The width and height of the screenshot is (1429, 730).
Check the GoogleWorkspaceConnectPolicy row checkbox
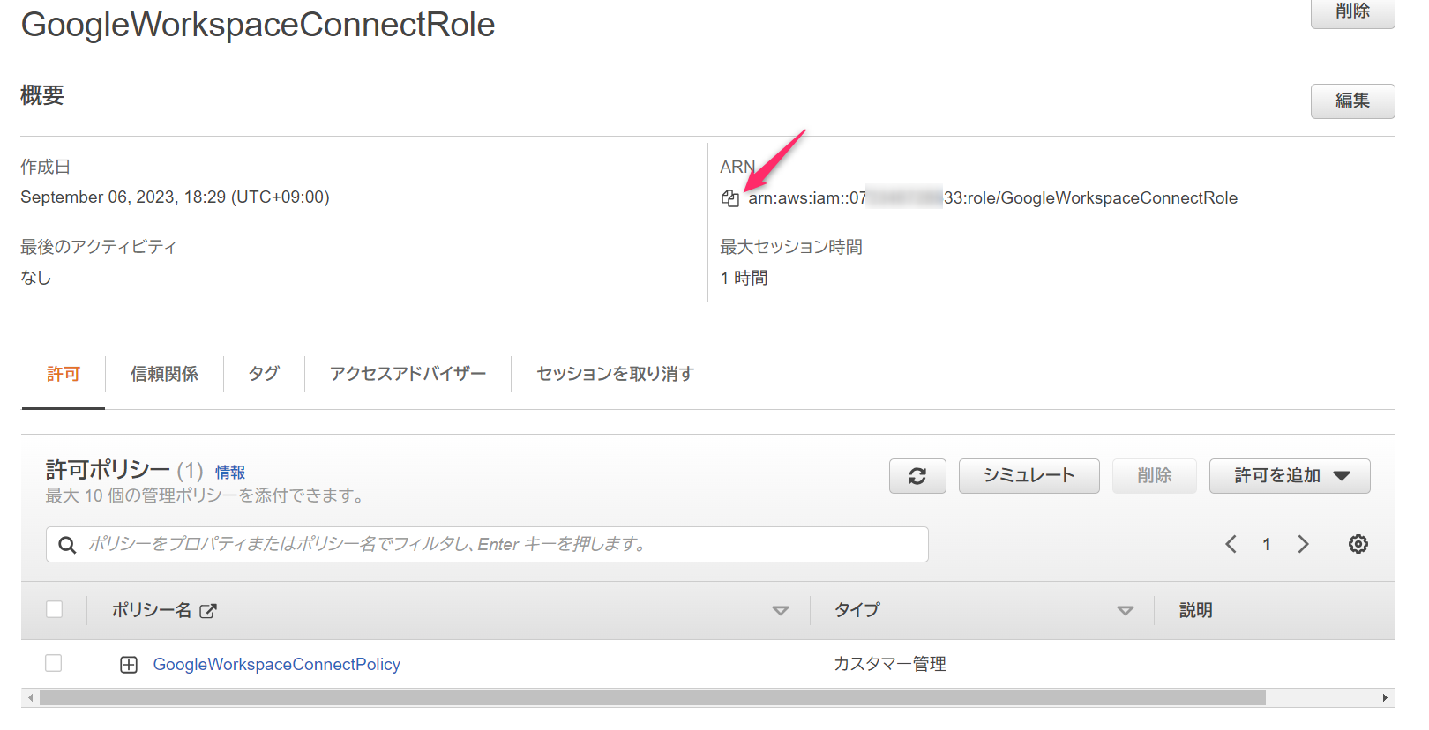[54, 663]
